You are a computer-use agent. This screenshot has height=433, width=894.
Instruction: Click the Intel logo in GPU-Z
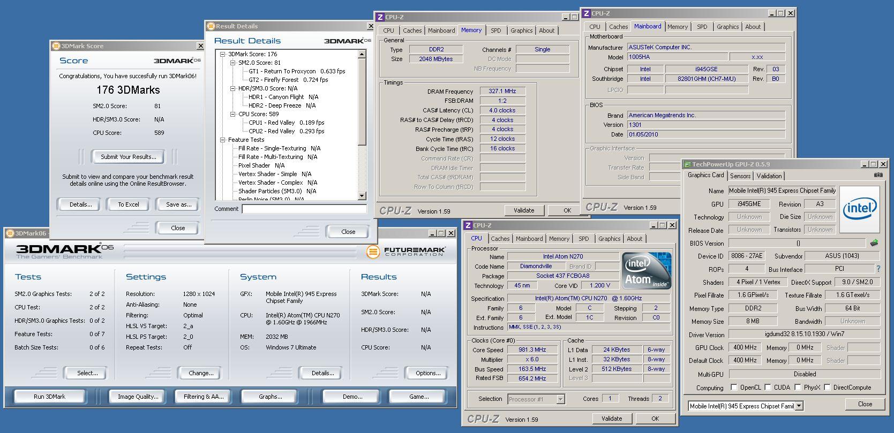[859, 209]
